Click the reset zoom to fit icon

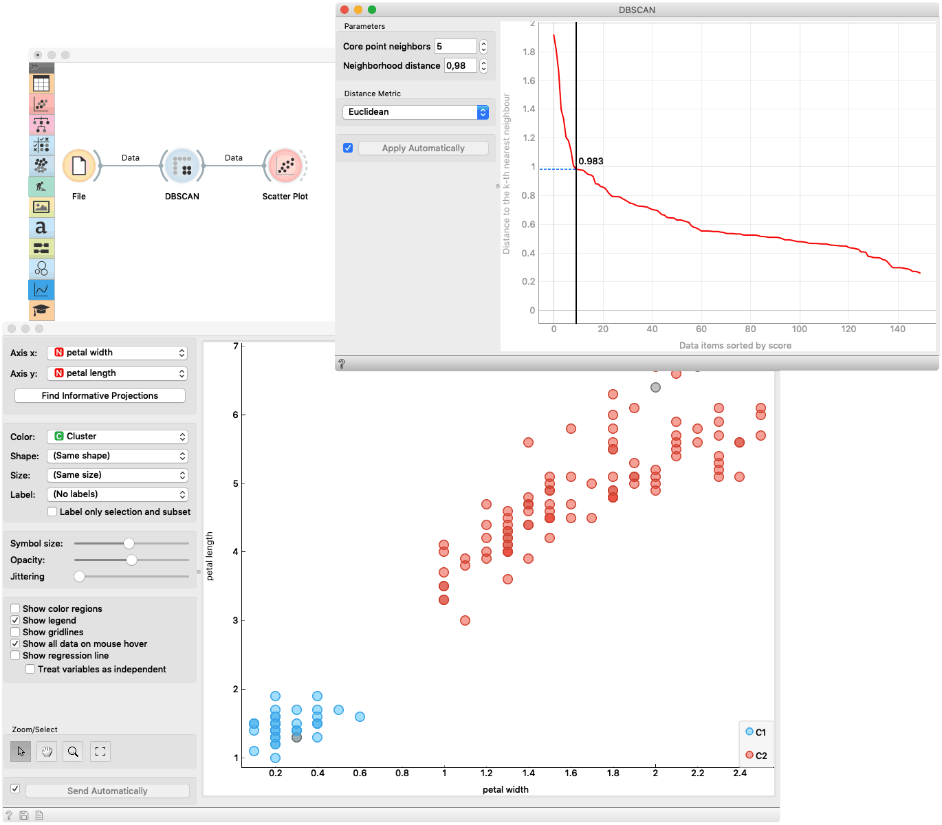pos(100,751)
